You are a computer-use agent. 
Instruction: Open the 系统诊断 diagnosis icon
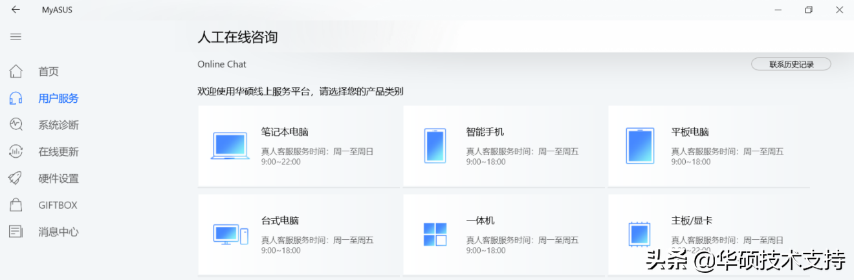pos(16,125)
